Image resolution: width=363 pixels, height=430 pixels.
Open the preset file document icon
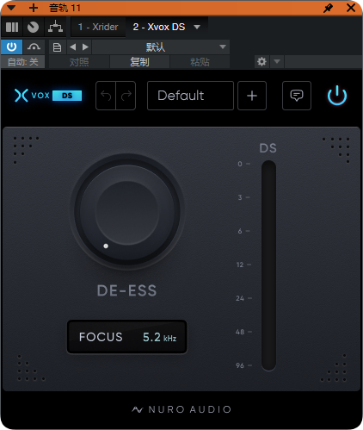[57, 47]
